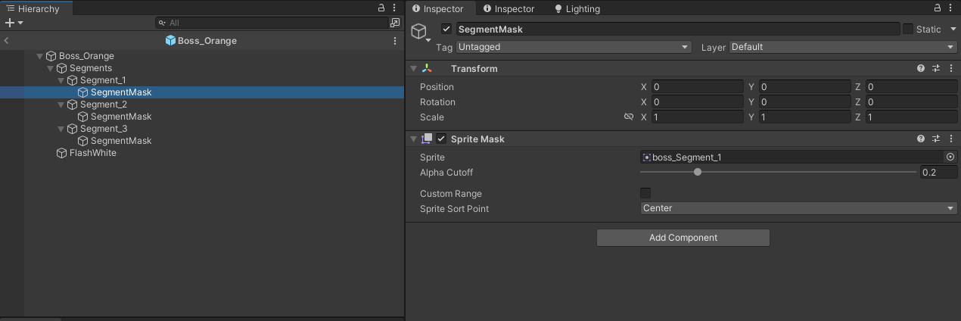Click the Sprite object picker circle

(x=950, y=157)
